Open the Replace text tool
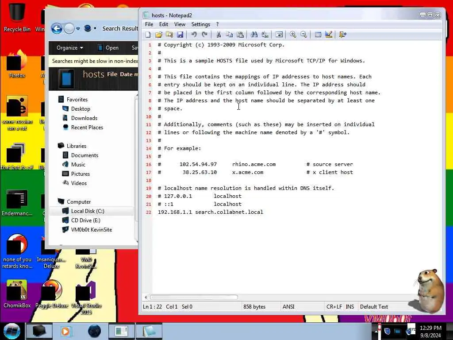 (x=265, y=35)
